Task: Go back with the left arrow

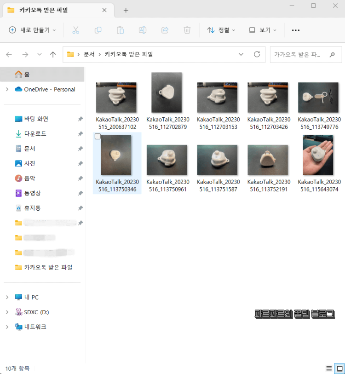Action: [9, 55]
